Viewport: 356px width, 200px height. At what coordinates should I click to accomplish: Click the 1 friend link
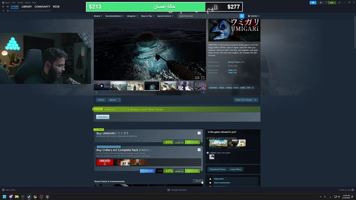212,153
